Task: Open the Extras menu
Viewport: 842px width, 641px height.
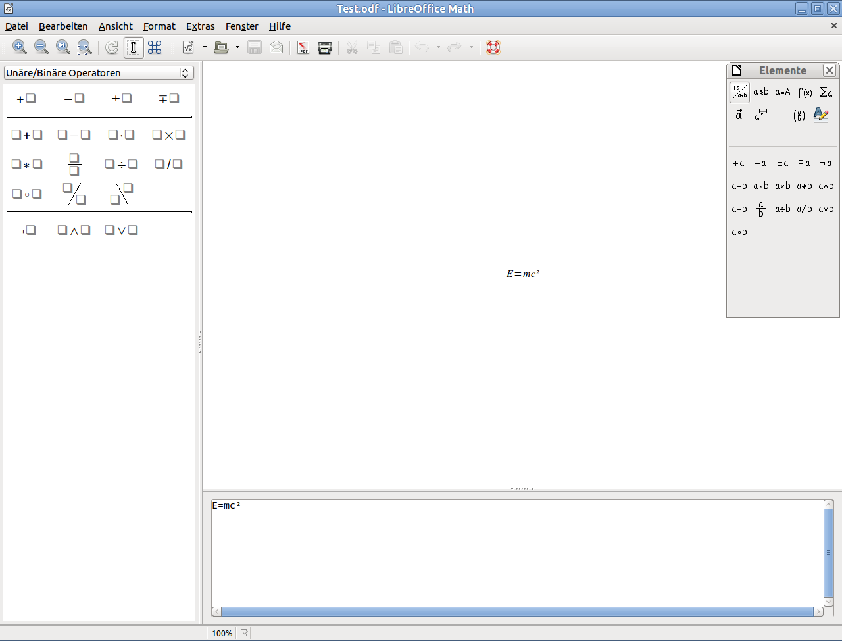Action: coord(201,26)
